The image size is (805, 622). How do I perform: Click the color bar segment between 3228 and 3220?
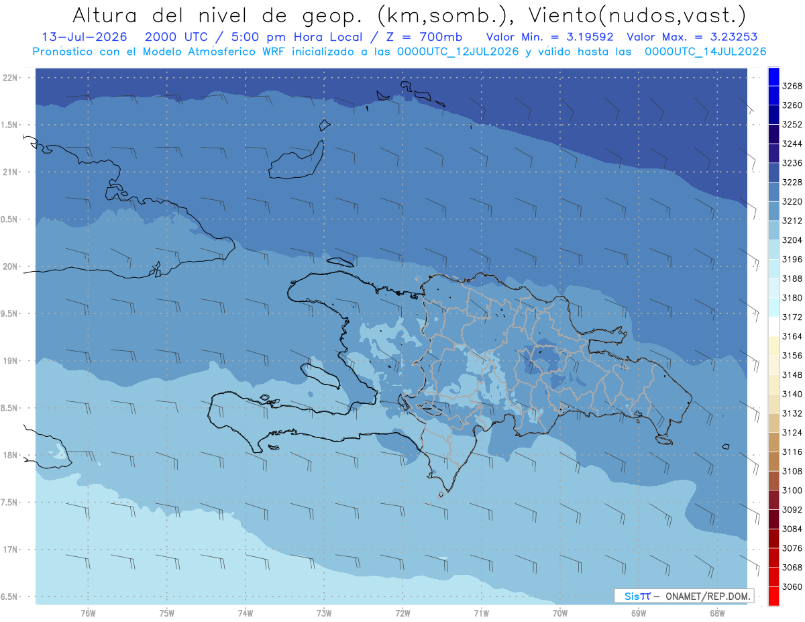[x=773, y=192]
